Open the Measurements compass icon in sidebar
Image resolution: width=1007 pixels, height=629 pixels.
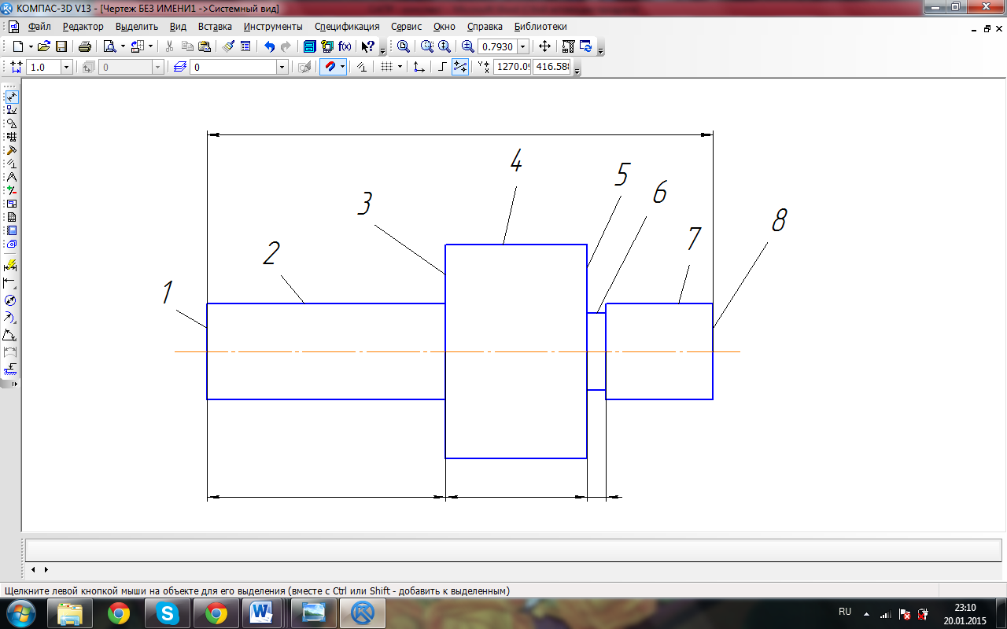12,176
